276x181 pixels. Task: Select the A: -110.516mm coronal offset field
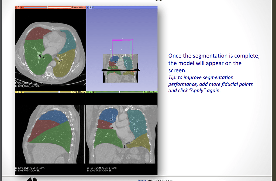tap(151, 92)
